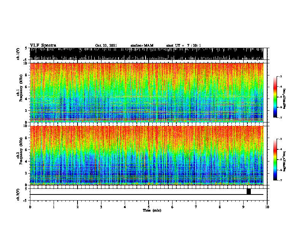Click the "station=MAM" header label
Screen dimensions: 301x232
pyautogui.click(x=142, y=45)
